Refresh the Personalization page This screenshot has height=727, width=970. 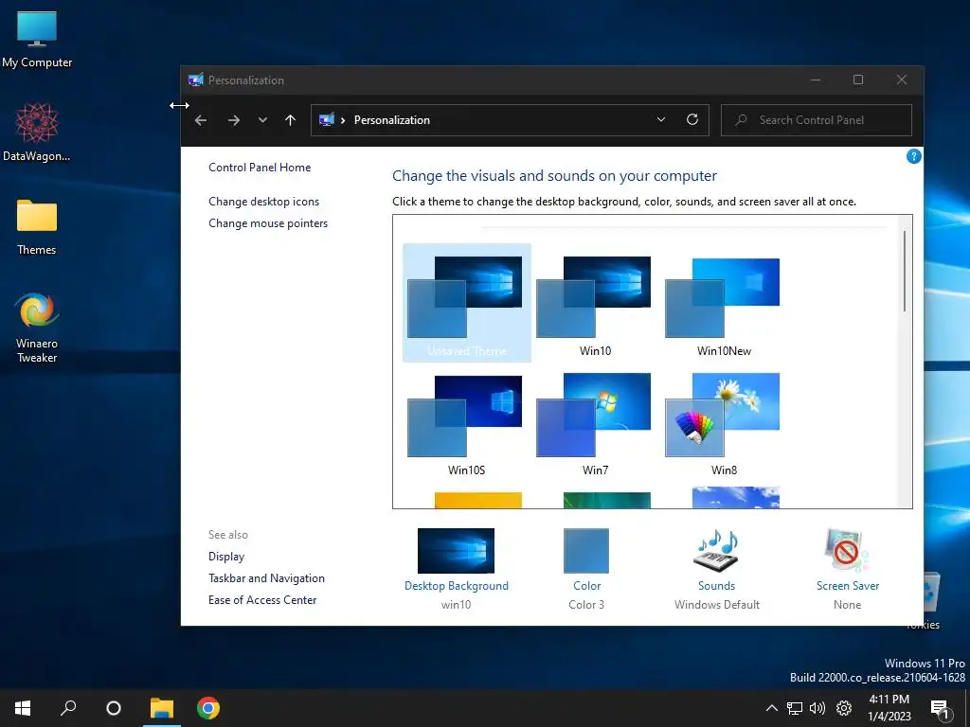(692, 119)
